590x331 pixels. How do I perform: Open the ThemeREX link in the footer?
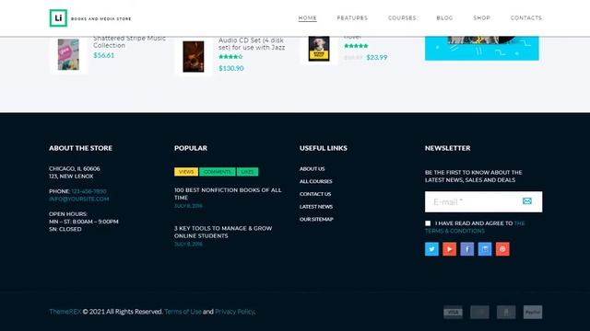pos(65,312)
